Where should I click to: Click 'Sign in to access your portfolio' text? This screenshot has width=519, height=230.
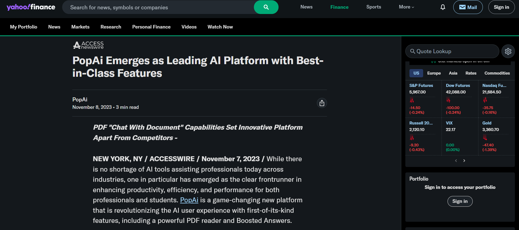(460, 187)
